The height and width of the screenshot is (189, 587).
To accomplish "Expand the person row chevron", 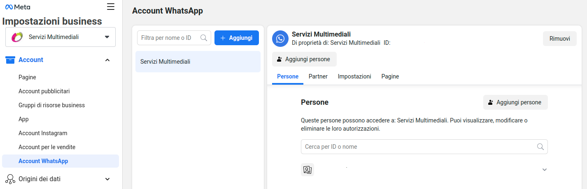I will [x=545, y=170].
